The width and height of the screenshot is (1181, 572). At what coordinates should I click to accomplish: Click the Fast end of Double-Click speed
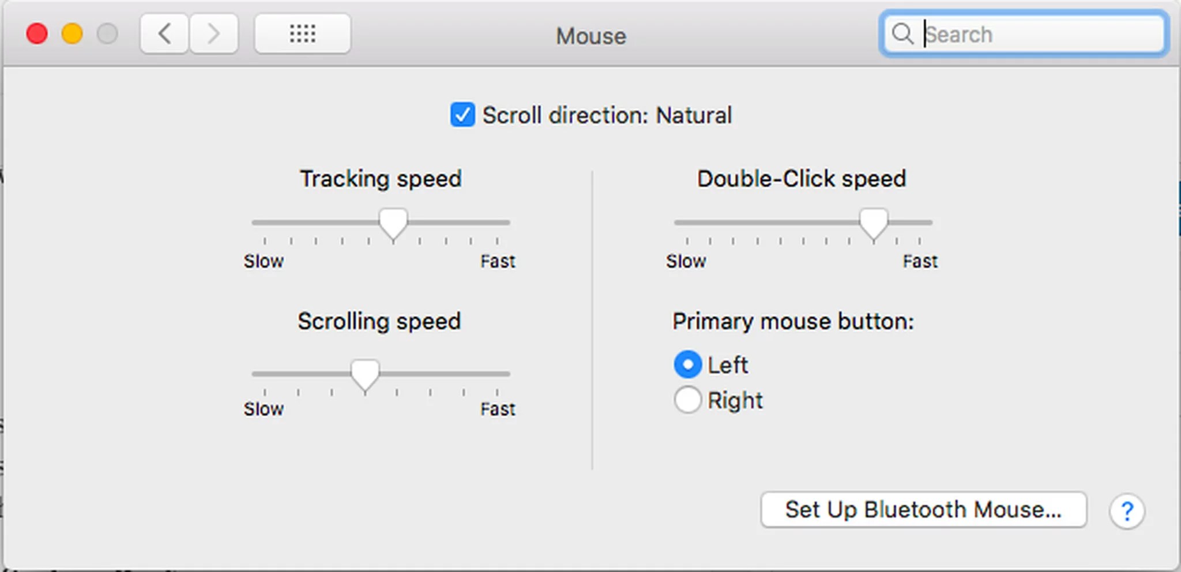[x=919, y=261]
